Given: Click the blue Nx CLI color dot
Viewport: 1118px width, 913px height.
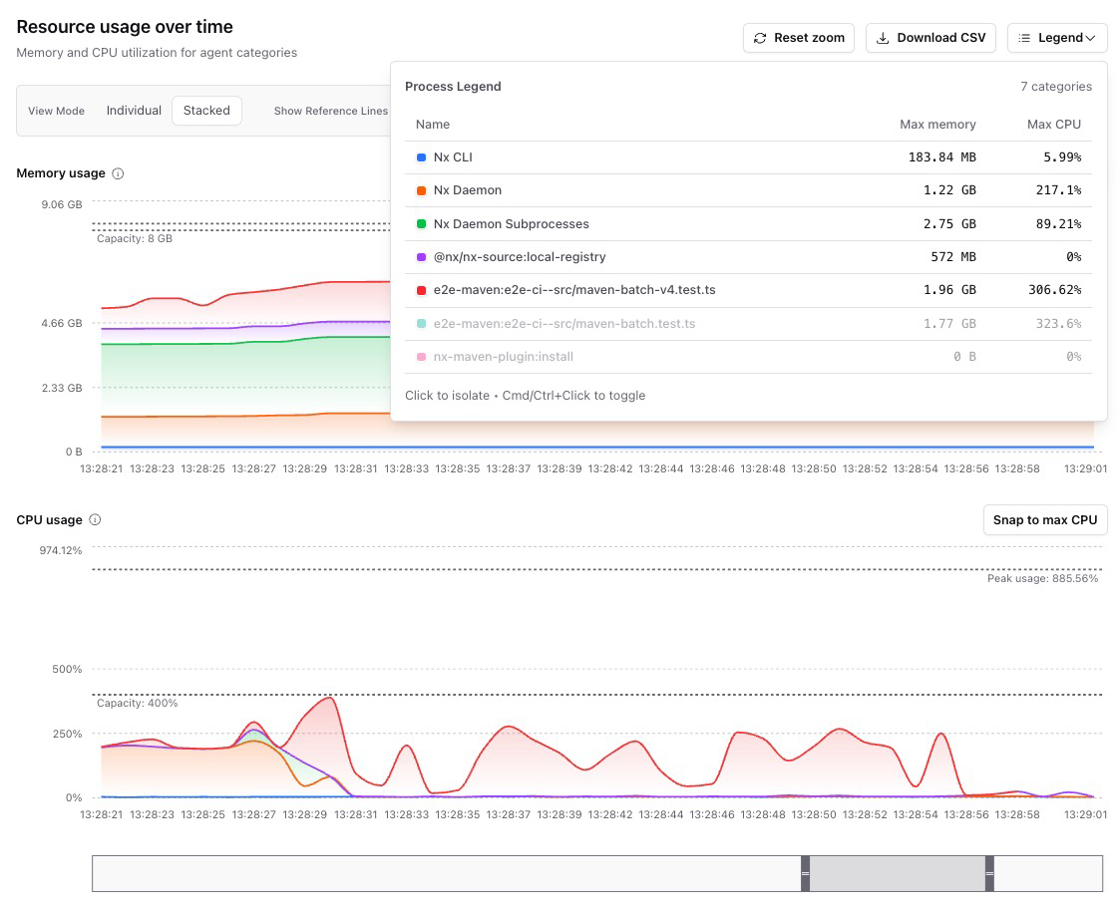Looking at the screenshot, I should point(421,157).
